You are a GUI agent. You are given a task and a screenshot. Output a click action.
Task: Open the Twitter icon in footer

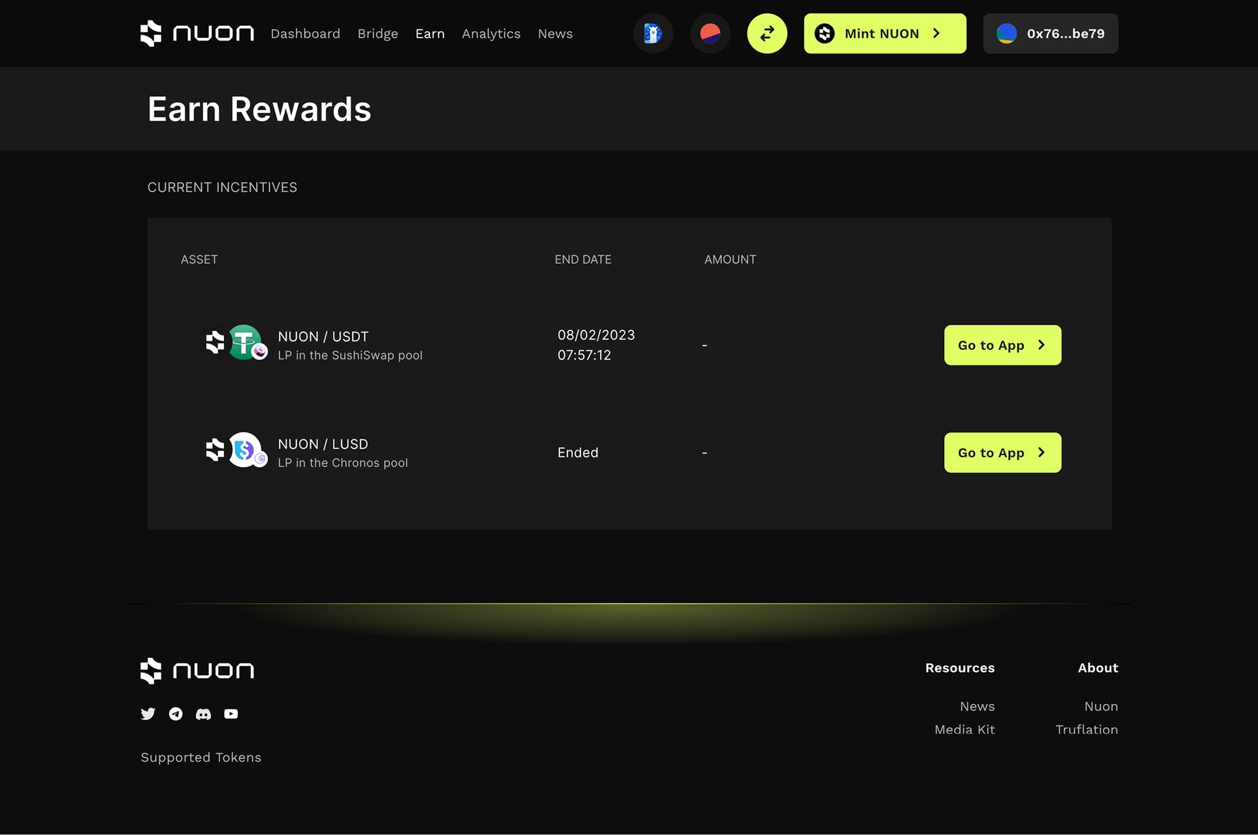tap(148, 714)
